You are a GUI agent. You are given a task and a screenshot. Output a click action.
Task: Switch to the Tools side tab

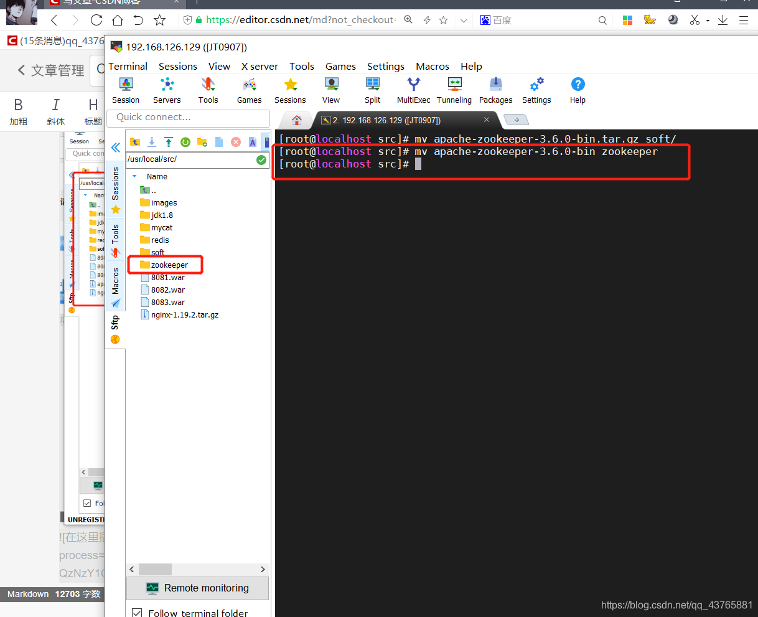click(115, 240)
